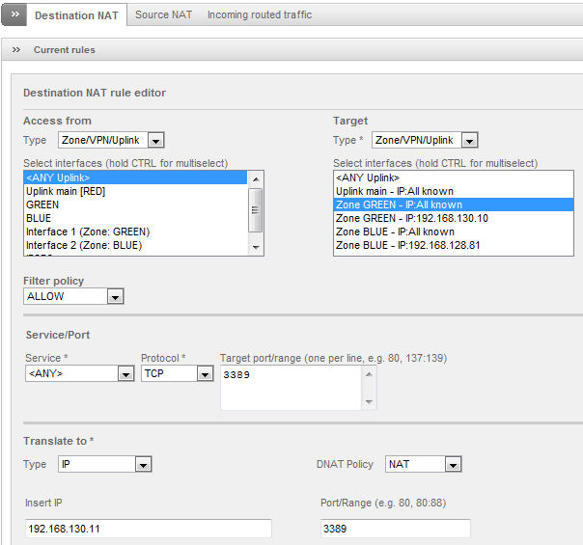
Task: Open the Target Type dropdown
Action: click(425, 141)
